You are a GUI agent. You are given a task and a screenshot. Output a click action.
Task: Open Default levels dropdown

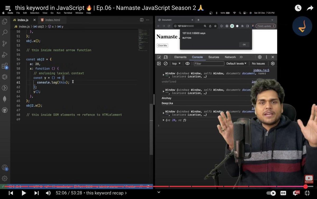(x=236, y=63)
